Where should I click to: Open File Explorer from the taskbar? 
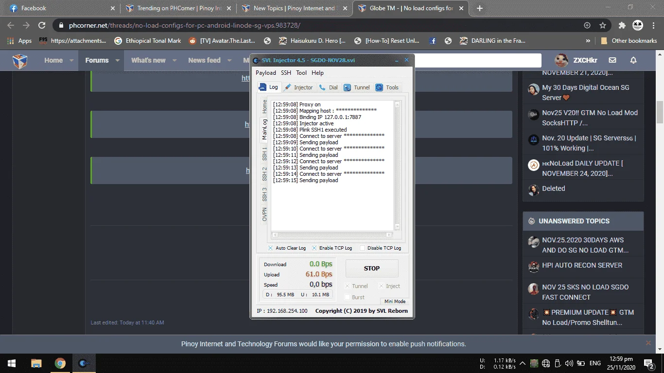[36, 363]
